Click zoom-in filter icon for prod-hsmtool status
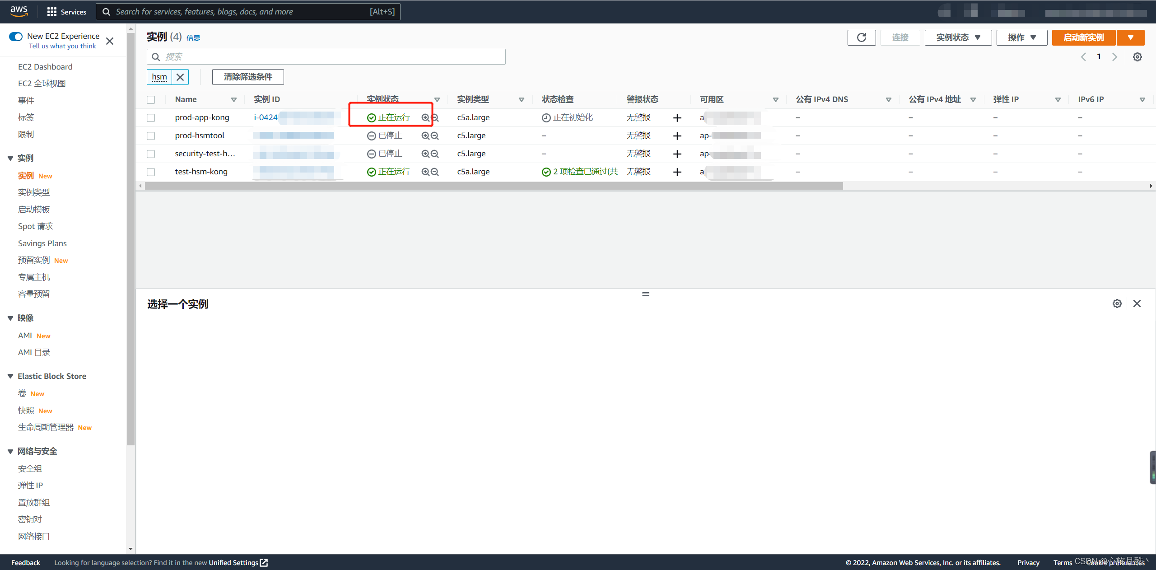The image size is (1156, 570). pos(425,135)
